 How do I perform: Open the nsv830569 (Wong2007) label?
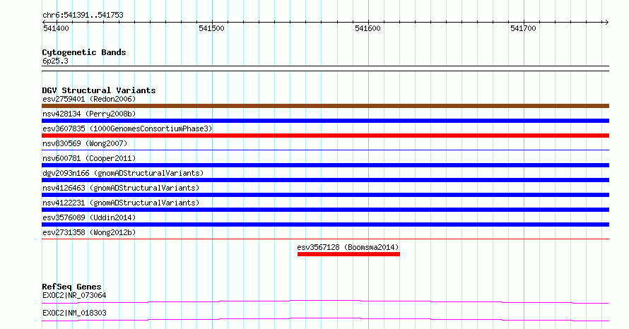(85, 143)
